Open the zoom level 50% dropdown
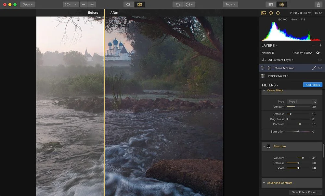The height and width of the screenshot is (196, 325). [70, 4]
